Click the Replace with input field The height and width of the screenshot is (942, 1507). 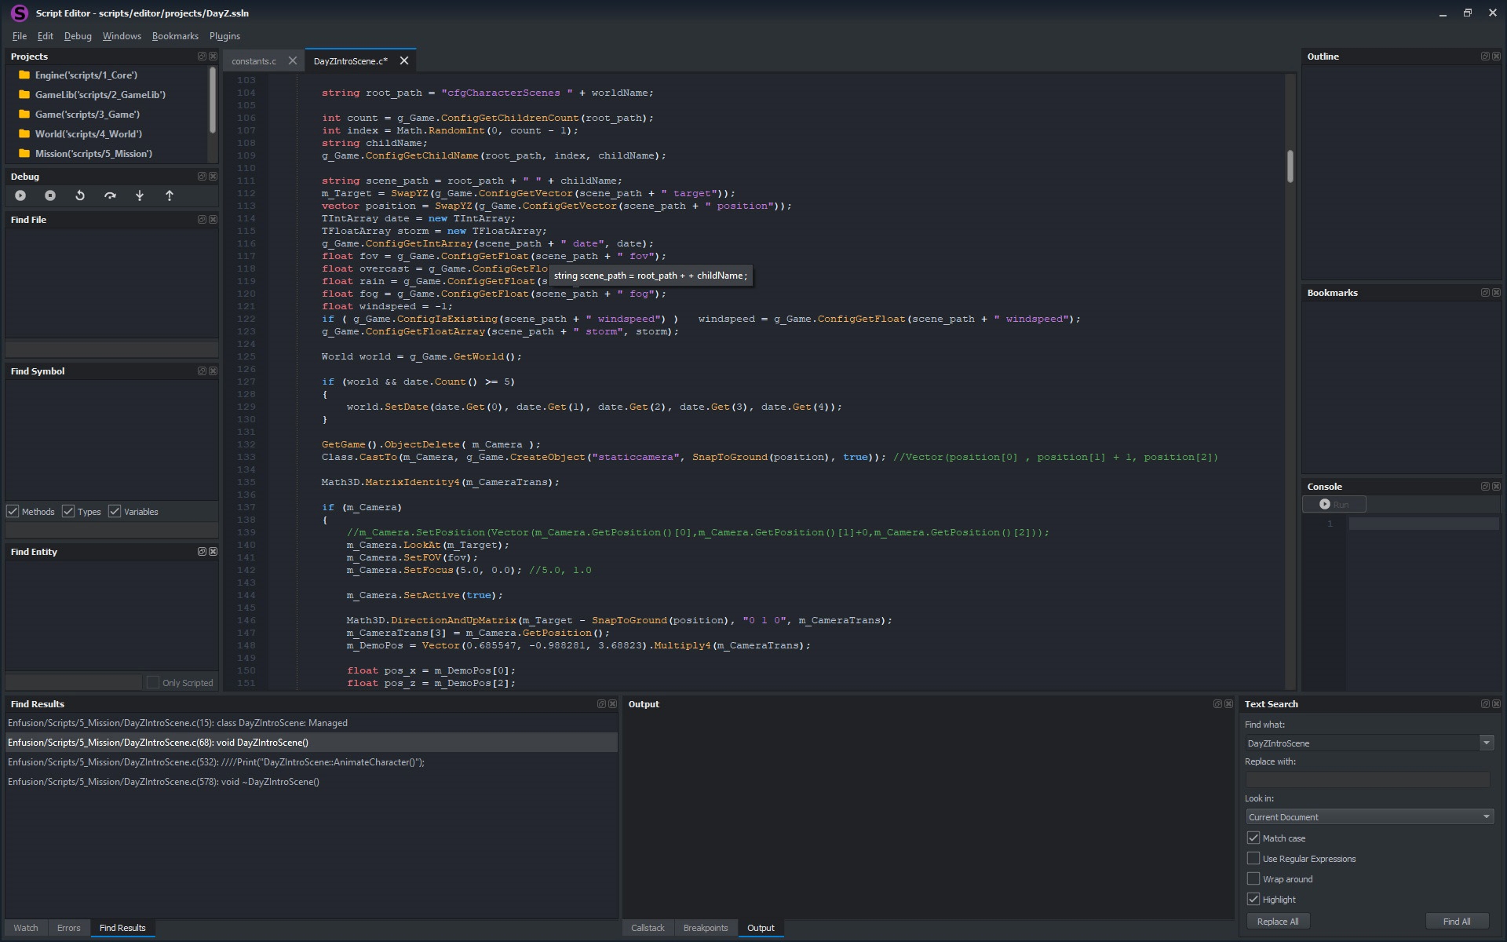[x=1367, y=780]
